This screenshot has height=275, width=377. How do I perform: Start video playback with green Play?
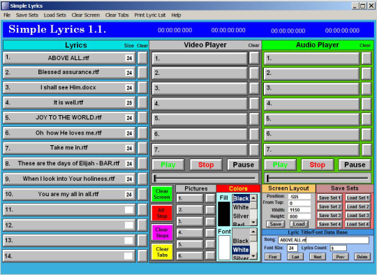tap(168, 165)
